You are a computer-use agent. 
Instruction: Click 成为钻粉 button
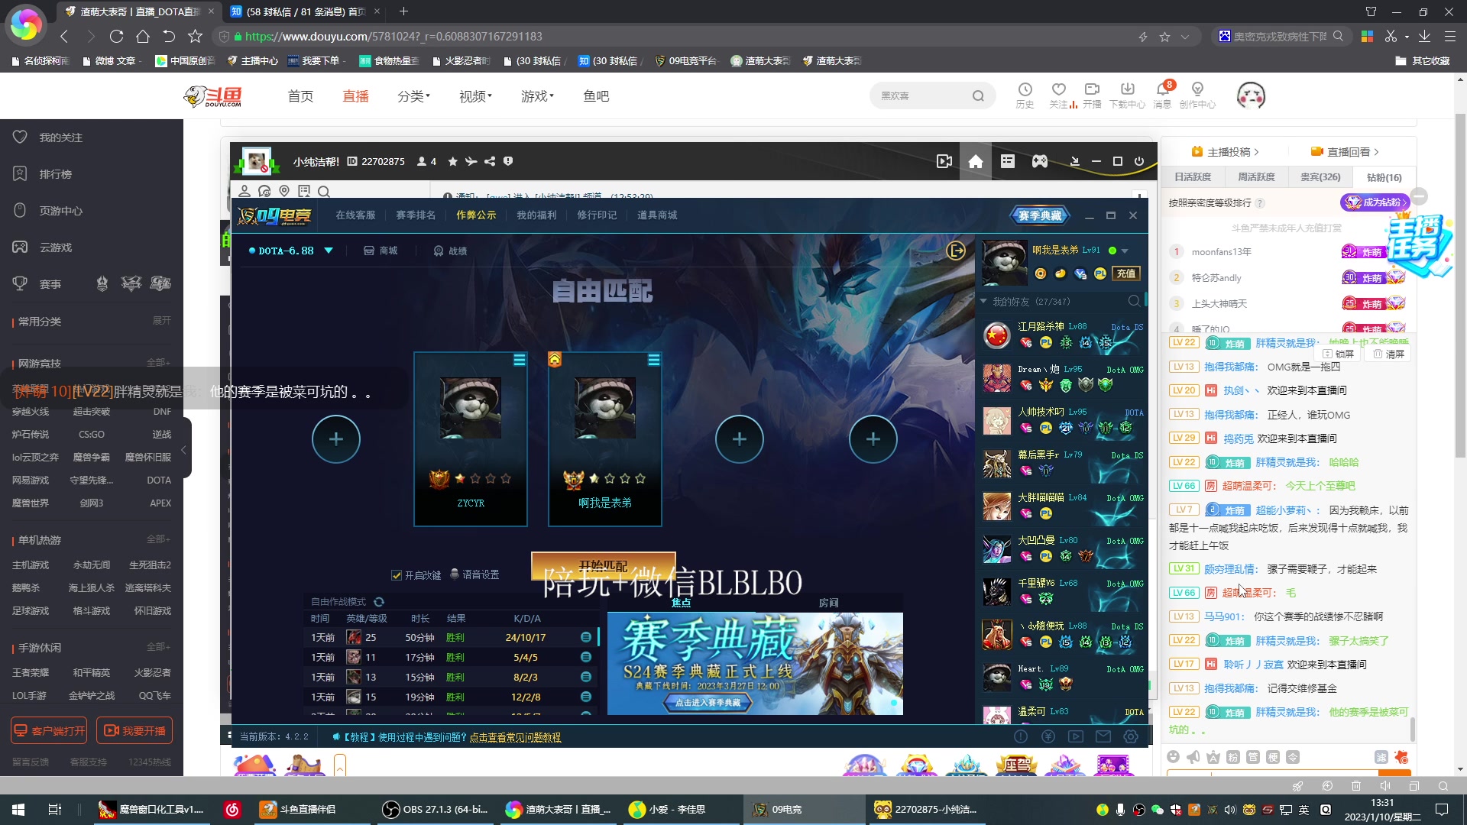[x=1374, y=202]
